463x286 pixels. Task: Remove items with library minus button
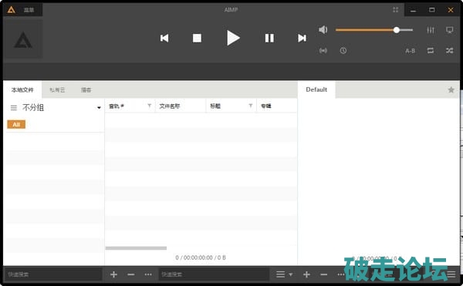pos(131,274)
